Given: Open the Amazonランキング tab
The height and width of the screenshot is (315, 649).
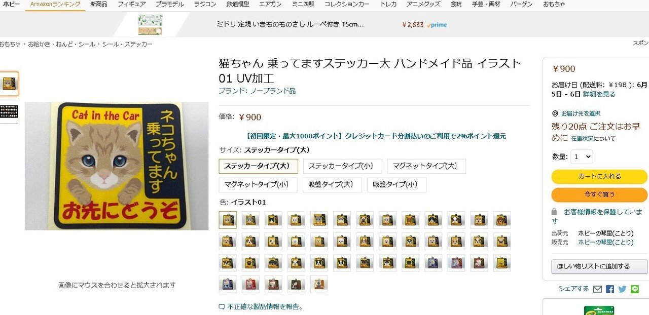Looking at the screenshot, I should 55,4.
